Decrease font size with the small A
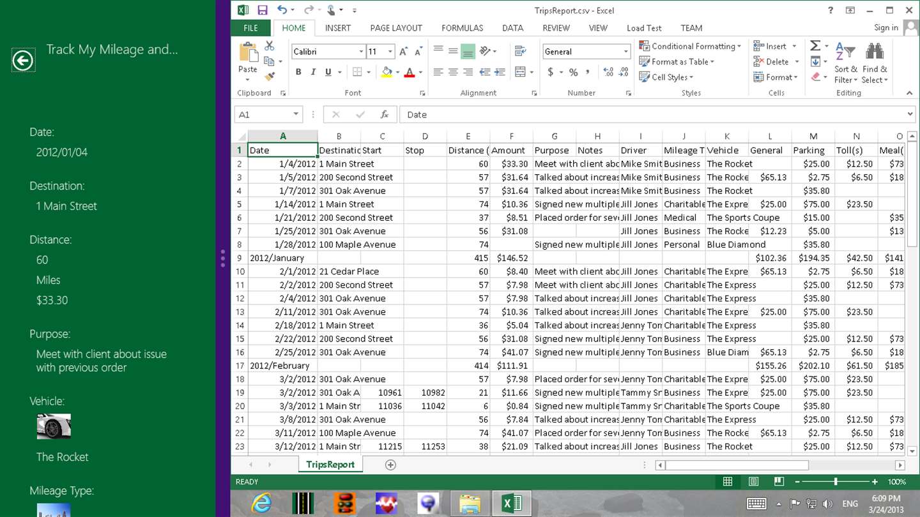This screenshot has height=517, width=920. pos(418,52)
